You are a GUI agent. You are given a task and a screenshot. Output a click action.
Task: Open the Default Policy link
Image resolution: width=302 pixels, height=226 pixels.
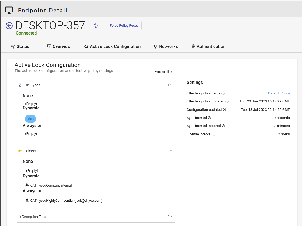pos(279,93)
